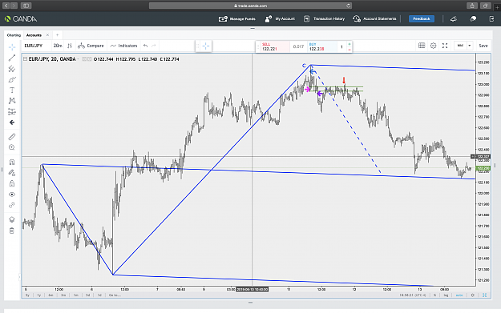Toggle auto scale mode

[459, 295]
